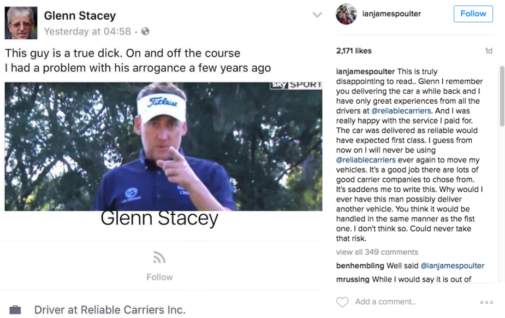This screenshot has width=505, height=318.
Task: Open the golfer photo in the post
Action: [163, 146]
